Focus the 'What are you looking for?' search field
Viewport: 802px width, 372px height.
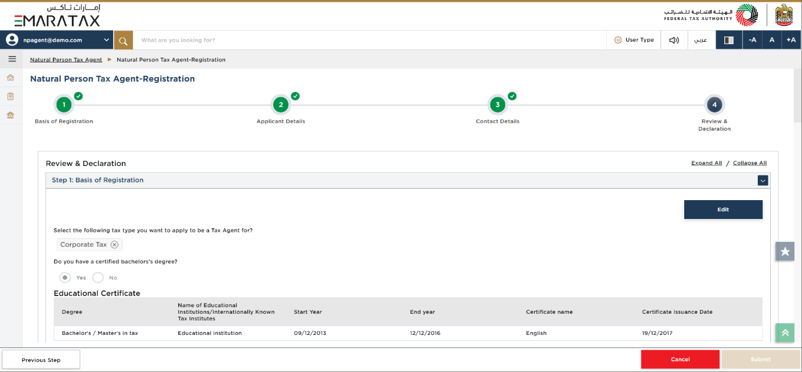pyautogui.click(x=370, y=40)
